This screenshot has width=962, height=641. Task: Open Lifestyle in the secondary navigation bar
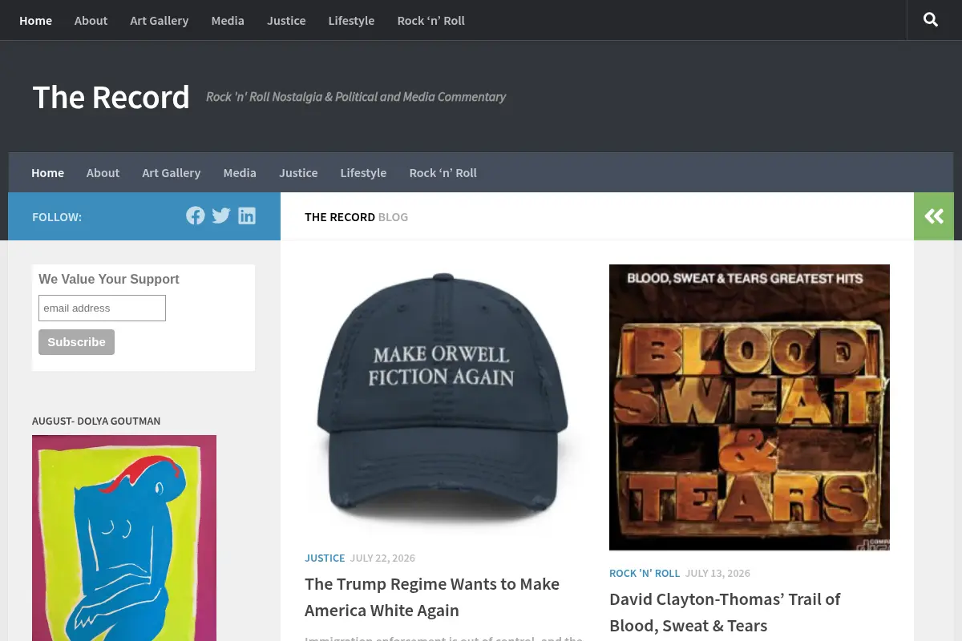click(363, 172)
